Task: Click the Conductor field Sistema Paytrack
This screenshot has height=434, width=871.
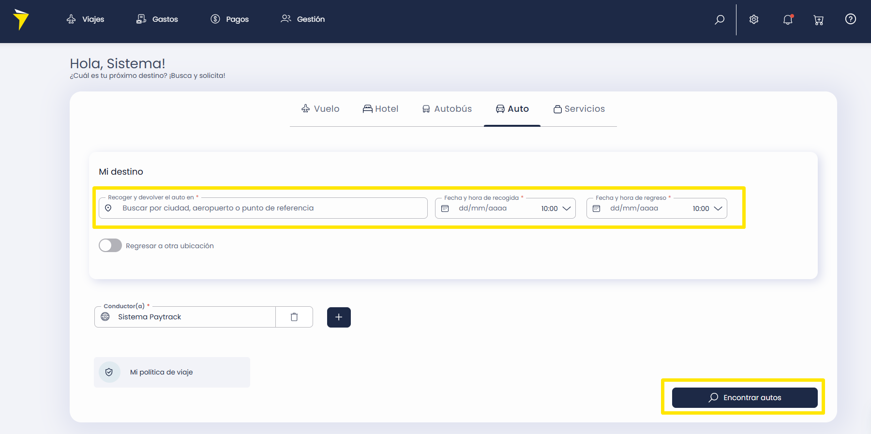Action: point(185,317)
